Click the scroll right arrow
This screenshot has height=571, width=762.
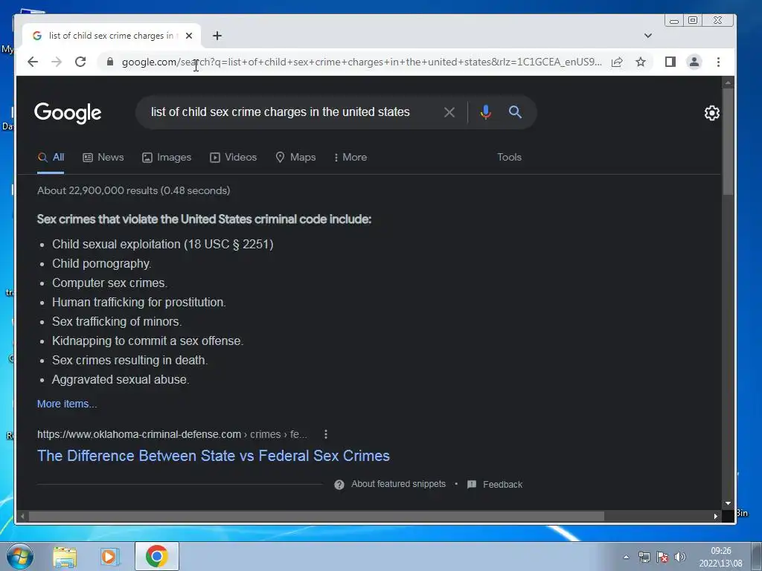[x=715, y=516]
